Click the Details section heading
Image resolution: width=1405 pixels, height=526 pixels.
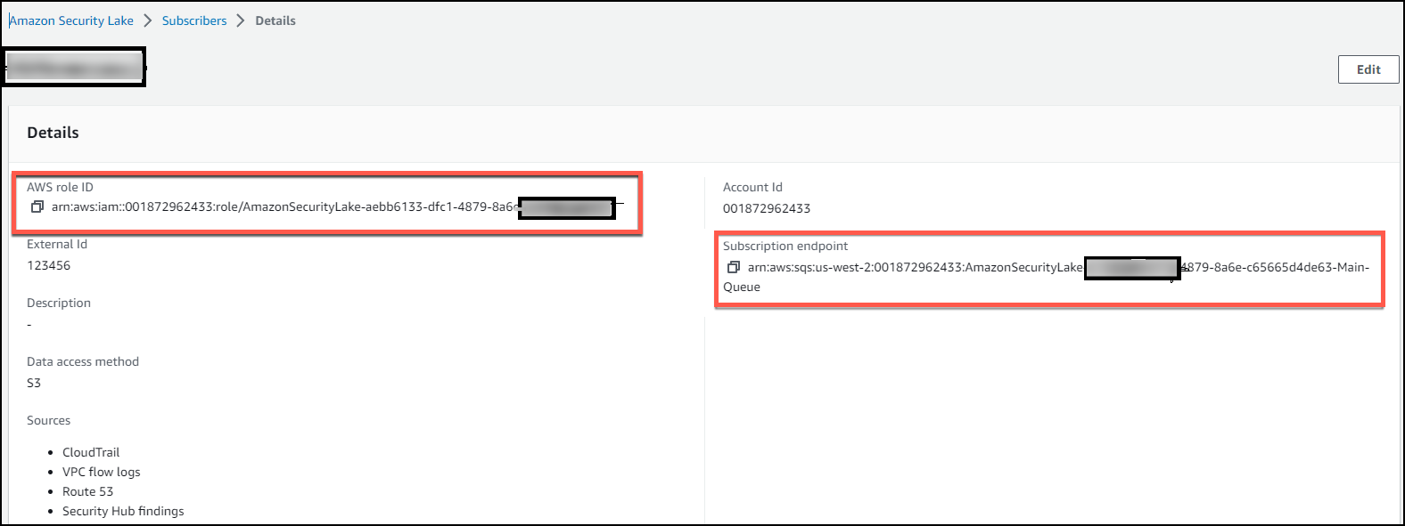pos(53,133)
